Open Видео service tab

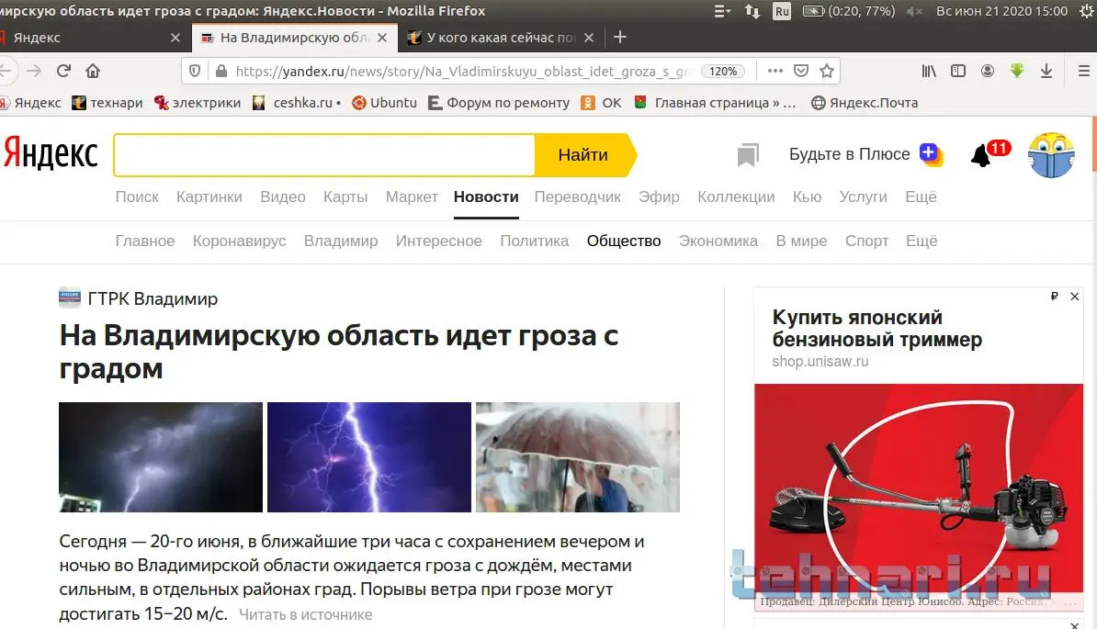point(283,197)
